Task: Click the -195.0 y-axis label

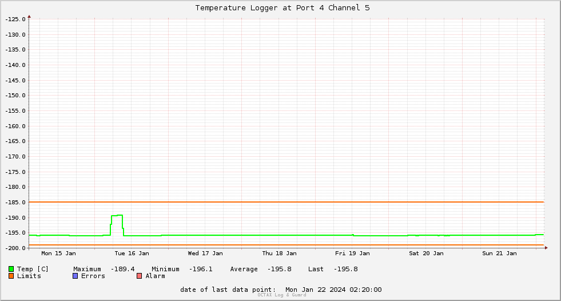Action: click(x=15, y=233)
